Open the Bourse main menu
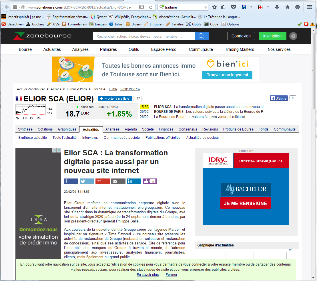This screenshot has width=317, height=281. pyautogui.click(x=25, y=49)
